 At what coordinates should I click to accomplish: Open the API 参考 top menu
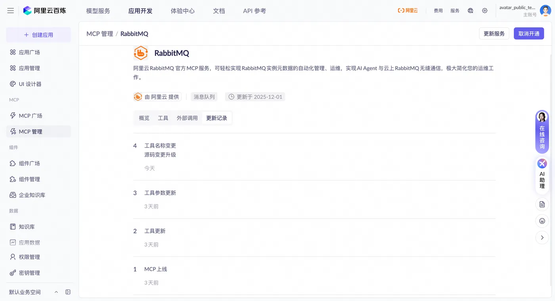(255, 11)
